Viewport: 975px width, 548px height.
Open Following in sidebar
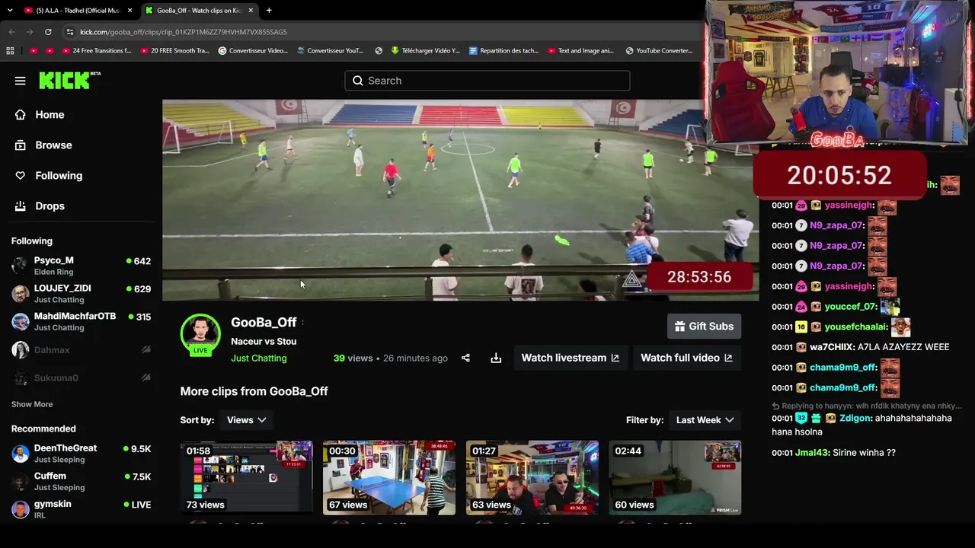click(59, 176)
